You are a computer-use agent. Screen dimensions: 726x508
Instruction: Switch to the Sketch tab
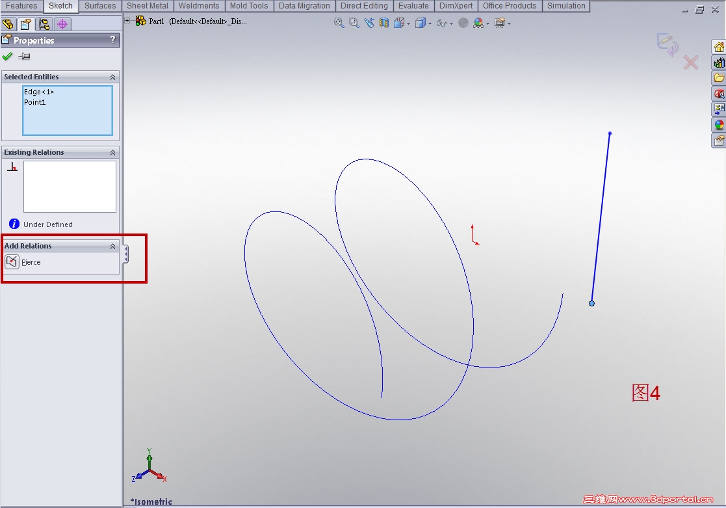(x=60, y=6)
